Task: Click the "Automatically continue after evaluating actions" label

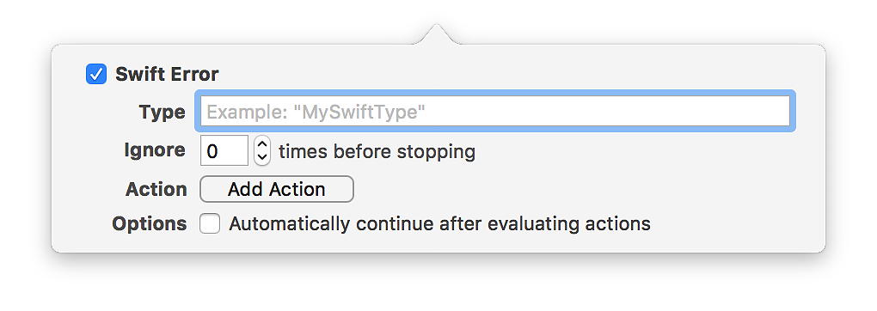Action: (439, 223)
